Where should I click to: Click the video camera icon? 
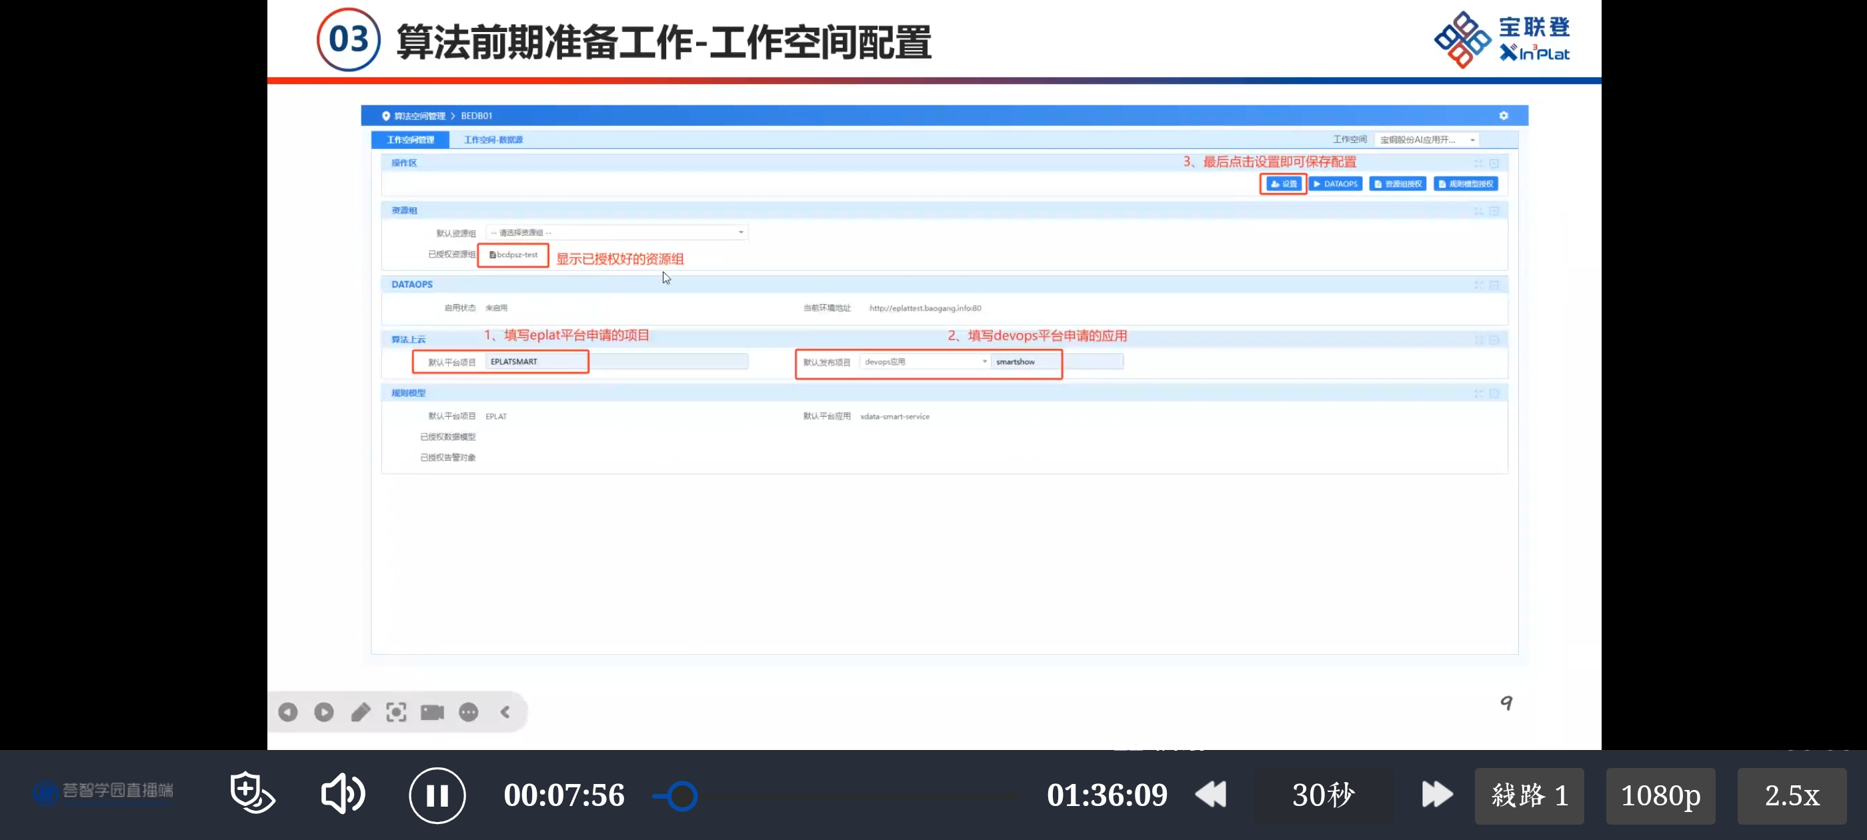432,713
